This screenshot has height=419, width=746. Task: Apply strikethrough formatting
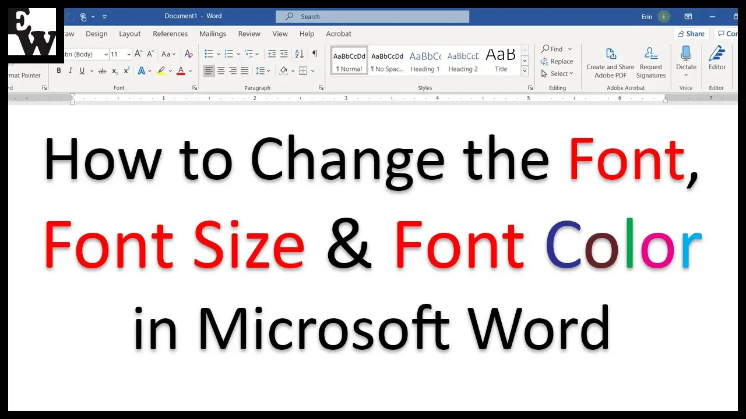(102, 71)
